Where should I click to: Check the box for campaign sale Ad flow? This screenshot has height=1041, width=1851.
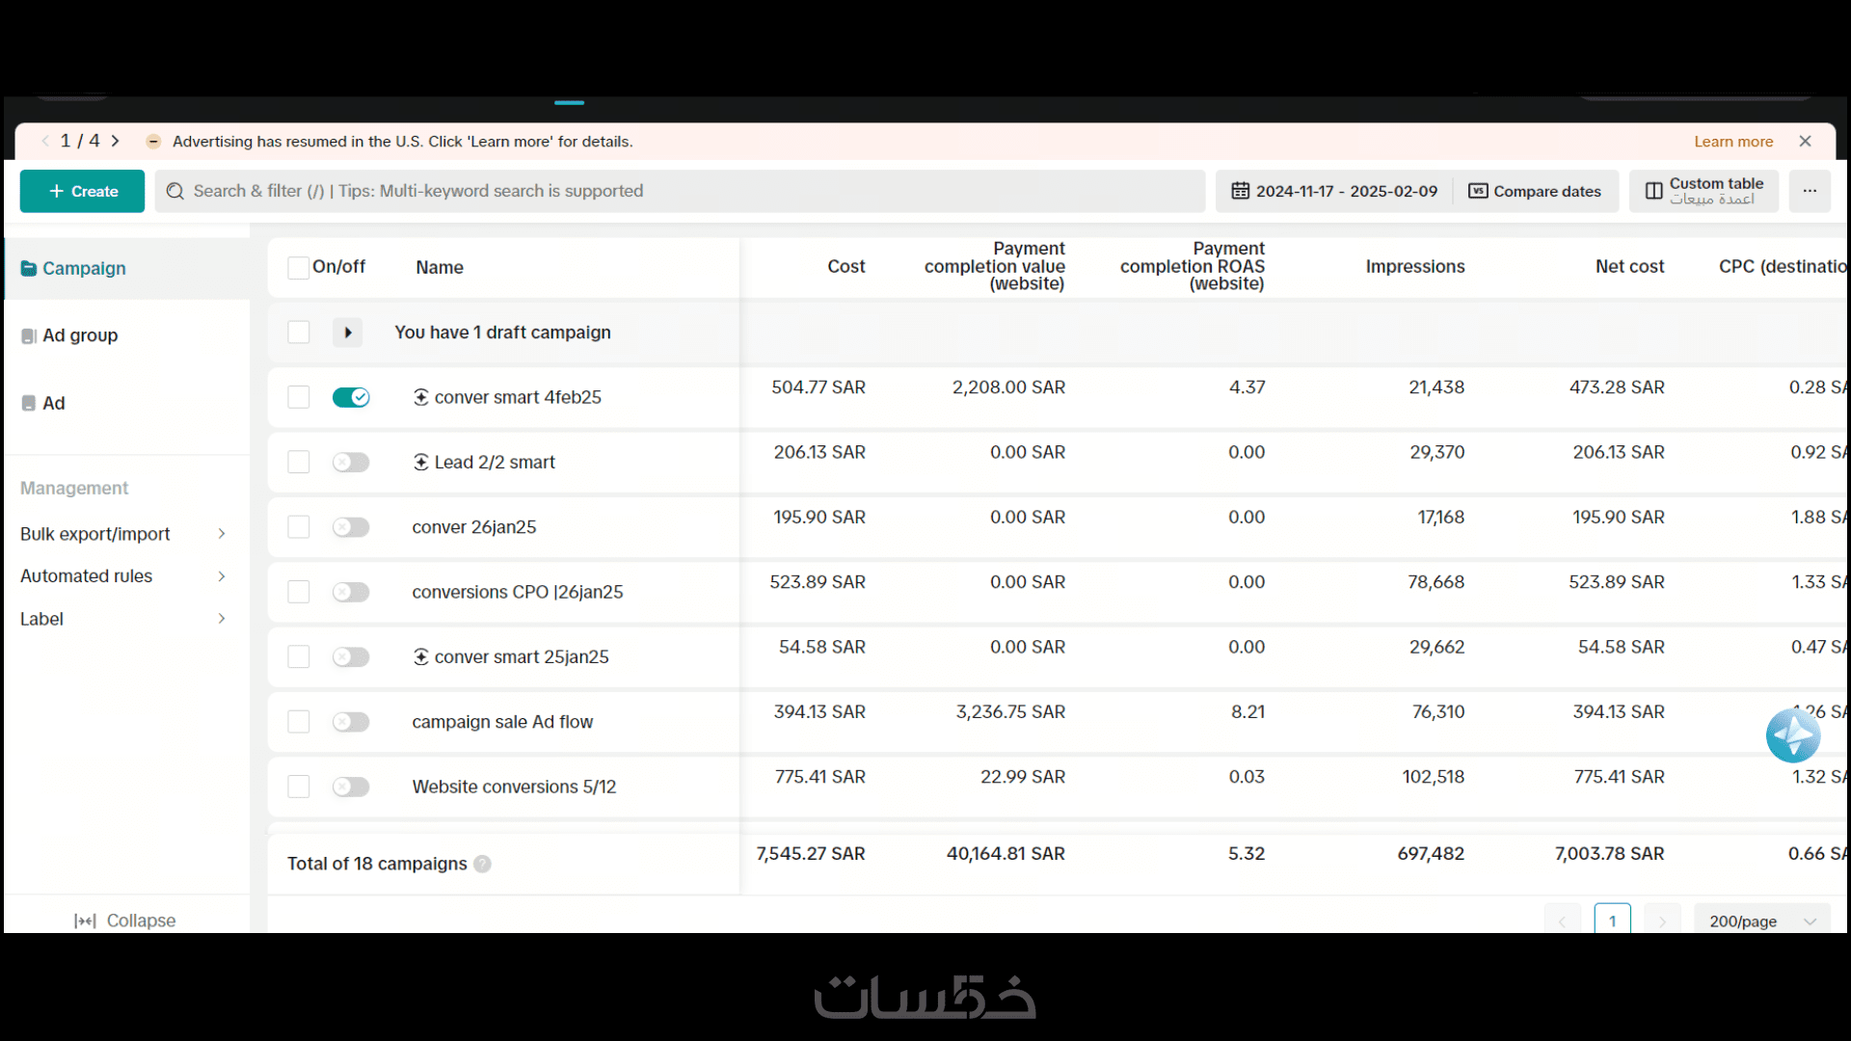[x=299, y=722]
